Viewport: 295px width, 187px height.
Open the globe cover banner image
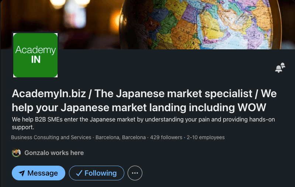pyautogui.click(x=147, y=25)
